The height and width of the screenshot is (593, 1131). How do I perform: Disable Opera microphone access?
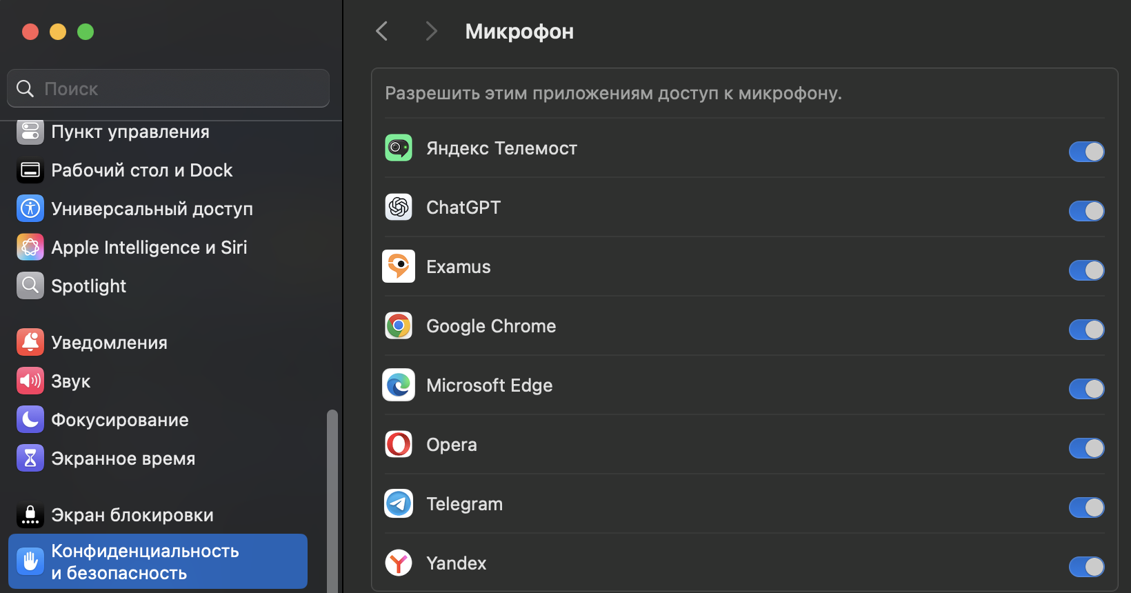1087,448
